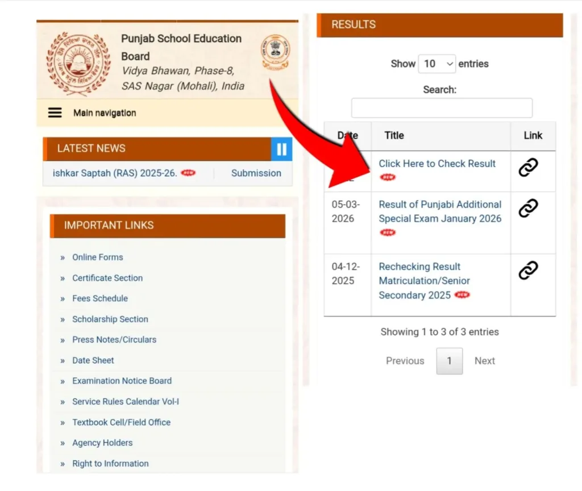Focus the results Search input field
This screenshot has width=582, height=491.
(x=442, y=108)
